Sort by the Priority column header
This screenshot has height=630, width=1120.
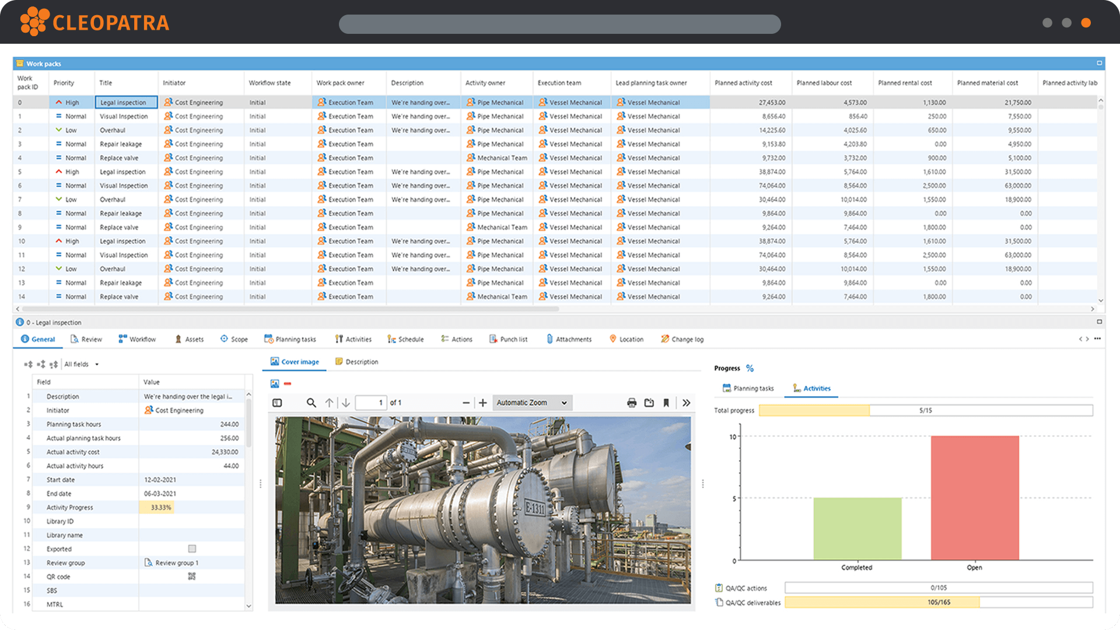[64, 83]
